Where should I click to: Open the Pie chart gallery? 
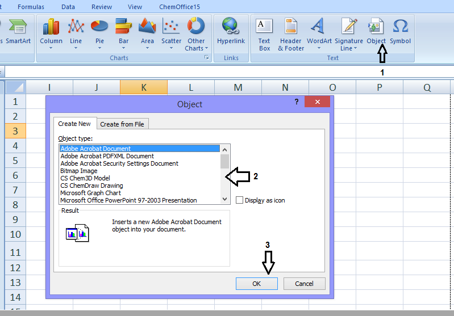point(99,33)
